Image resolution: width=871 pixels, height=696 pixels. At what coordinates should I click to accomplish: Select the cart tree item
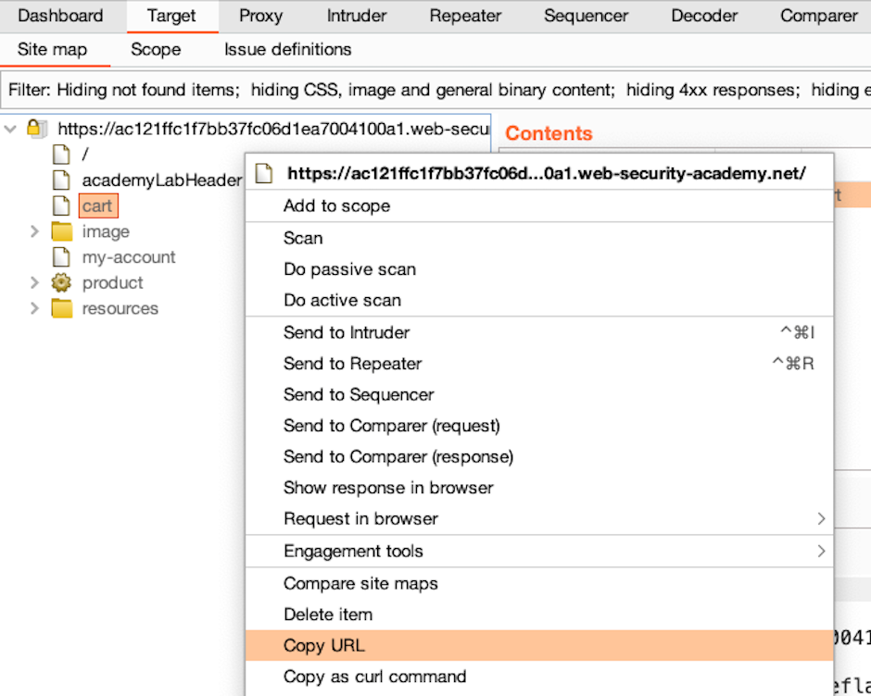click(x=98, y=205)
